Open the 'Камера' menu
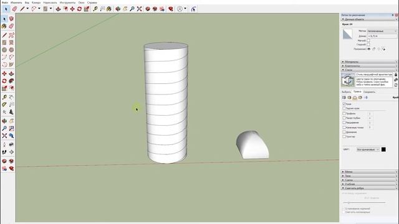 tap(36, 2)
